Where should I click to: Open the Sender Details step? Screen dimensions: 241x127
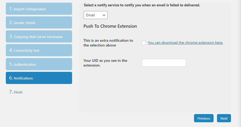(39, 23)
